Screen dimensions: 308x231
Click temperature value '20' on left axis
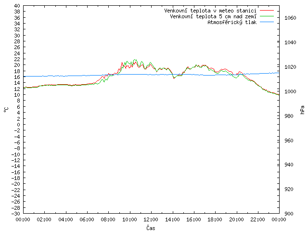coord(17,65)
